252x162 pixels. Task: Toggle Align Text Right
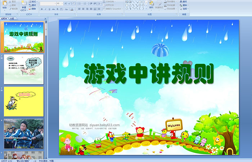[x=87, y=9]
